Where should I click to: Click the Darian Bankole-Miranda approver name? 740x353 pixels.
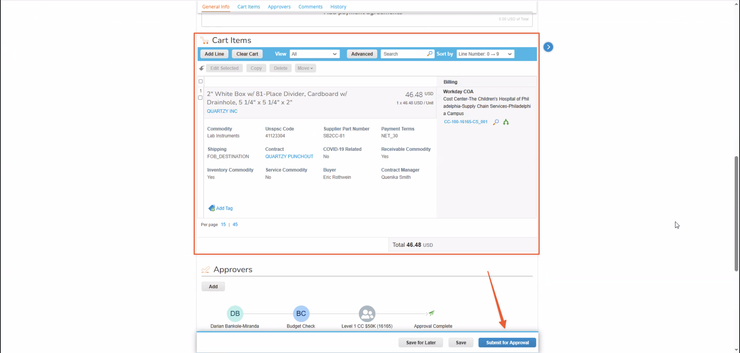(x=235, y=326)
